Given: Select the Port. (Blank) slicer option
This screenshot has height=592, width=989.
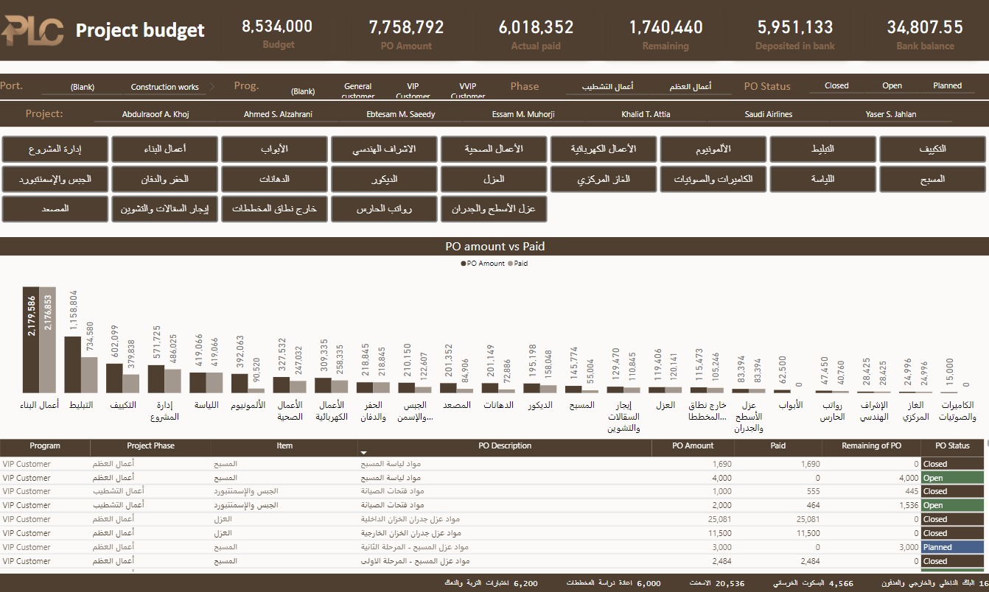Looking at the screenshot, I should pyautogui.click(x=83, y=87).
